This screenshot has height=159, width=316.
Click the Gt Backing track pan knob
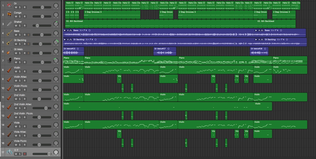click(x=56, y=42)
